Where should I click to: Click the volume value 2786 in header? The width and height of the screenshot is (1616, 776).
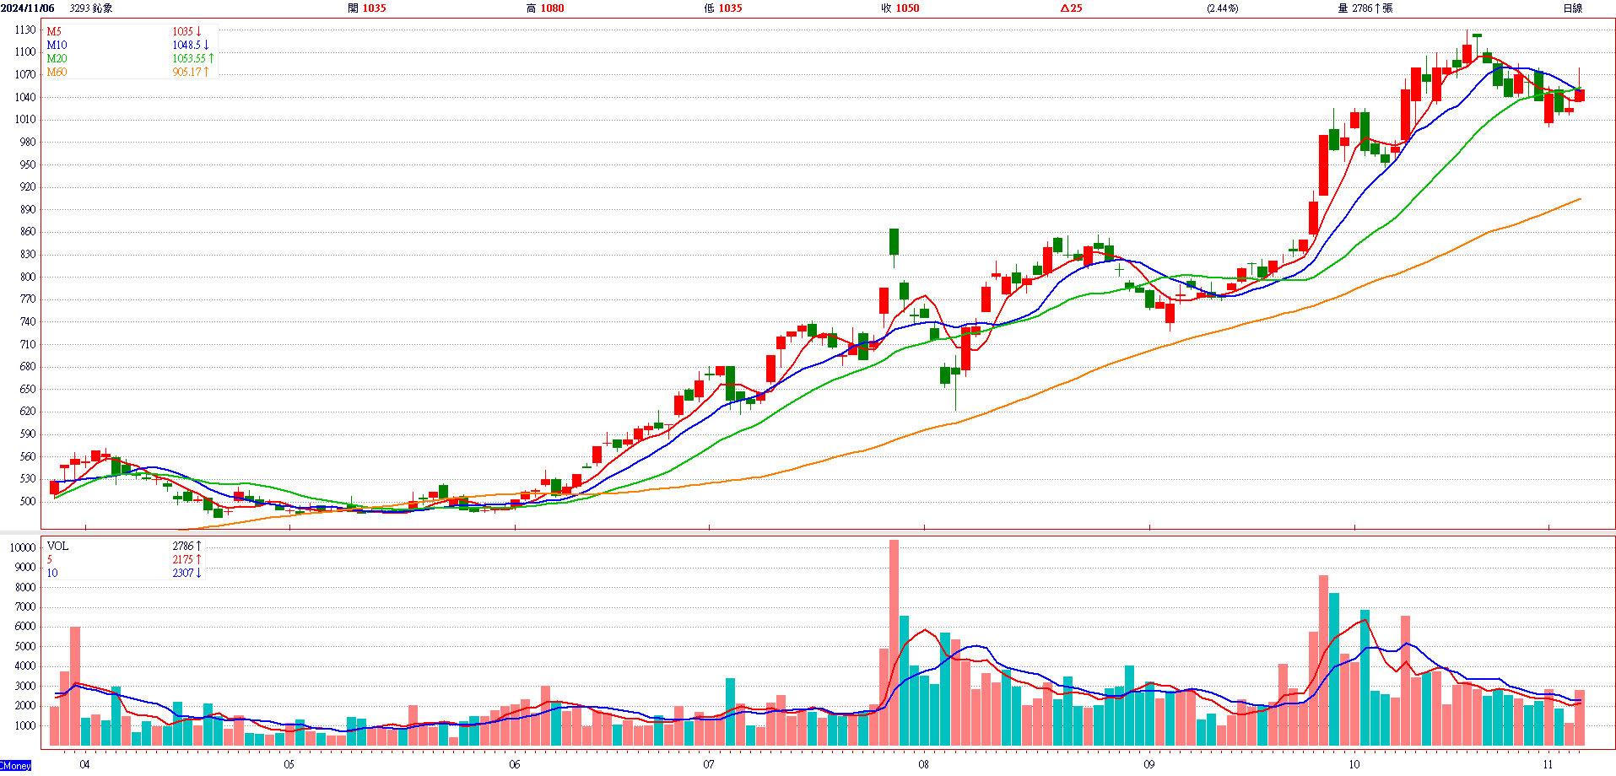(x=1362, y=8)
